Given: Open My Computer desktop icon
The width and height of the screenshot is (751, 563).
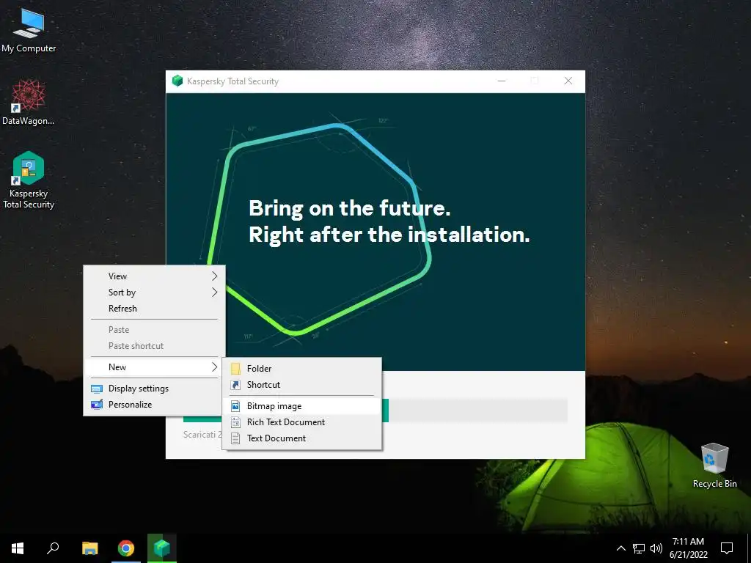Looking at the screenshot, I should (x=29, y=29).
